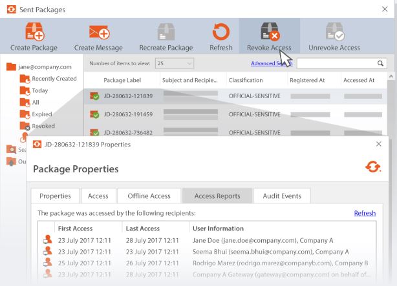Select the Jane Doe access entry
Screen dimensions: 397x286
tap(207, 240)
